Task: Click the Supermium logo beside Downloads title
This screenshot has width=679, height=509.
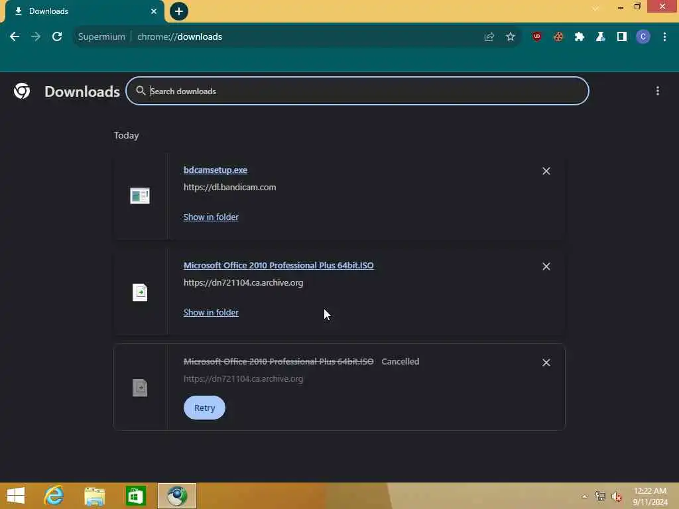Action: (22, 91)
